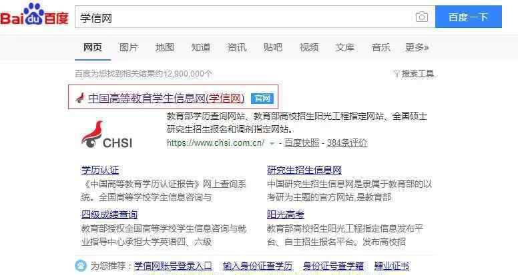This screenshot has height=275, width=518.
Task: Open the 阳光高考 sublink
Action: pyautogui.click(x=286, y=214)
